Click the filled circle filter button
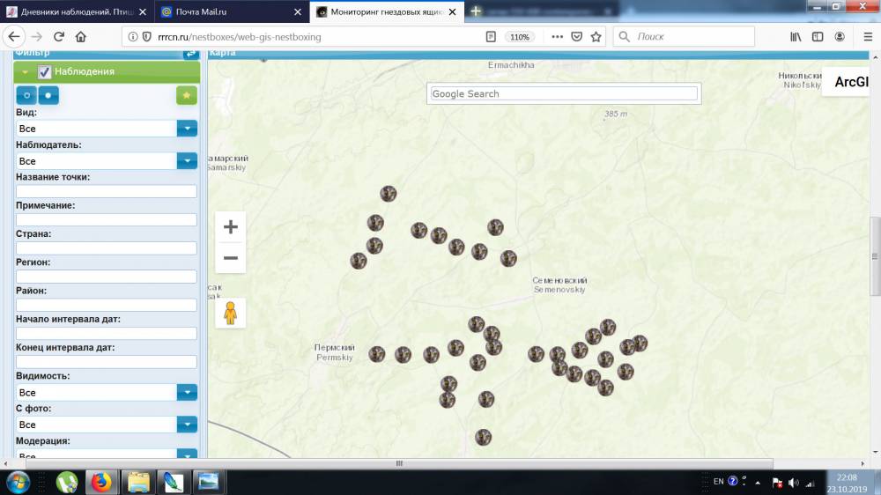 click(49, 95)
